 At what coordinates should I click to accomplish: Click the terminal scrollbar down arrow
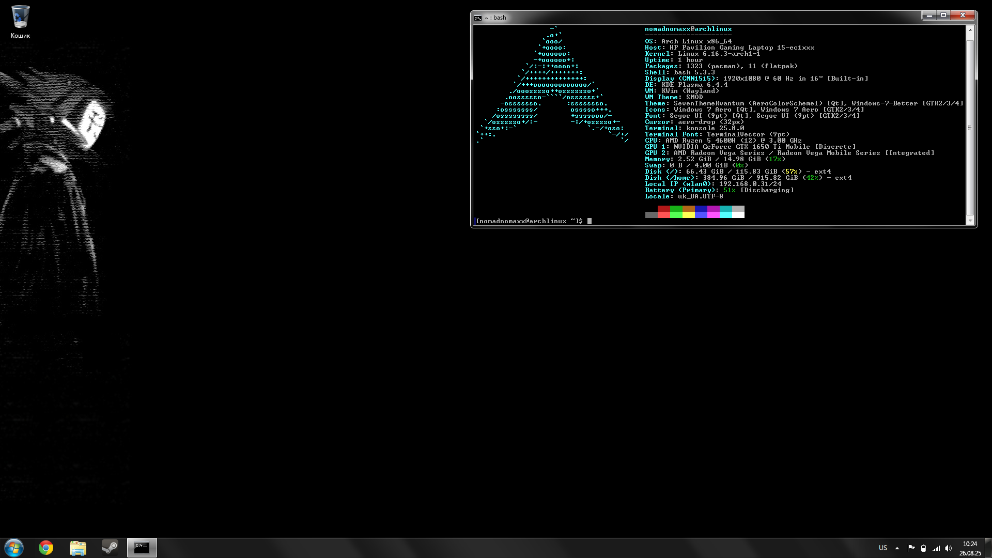click(x=970, y=221)
